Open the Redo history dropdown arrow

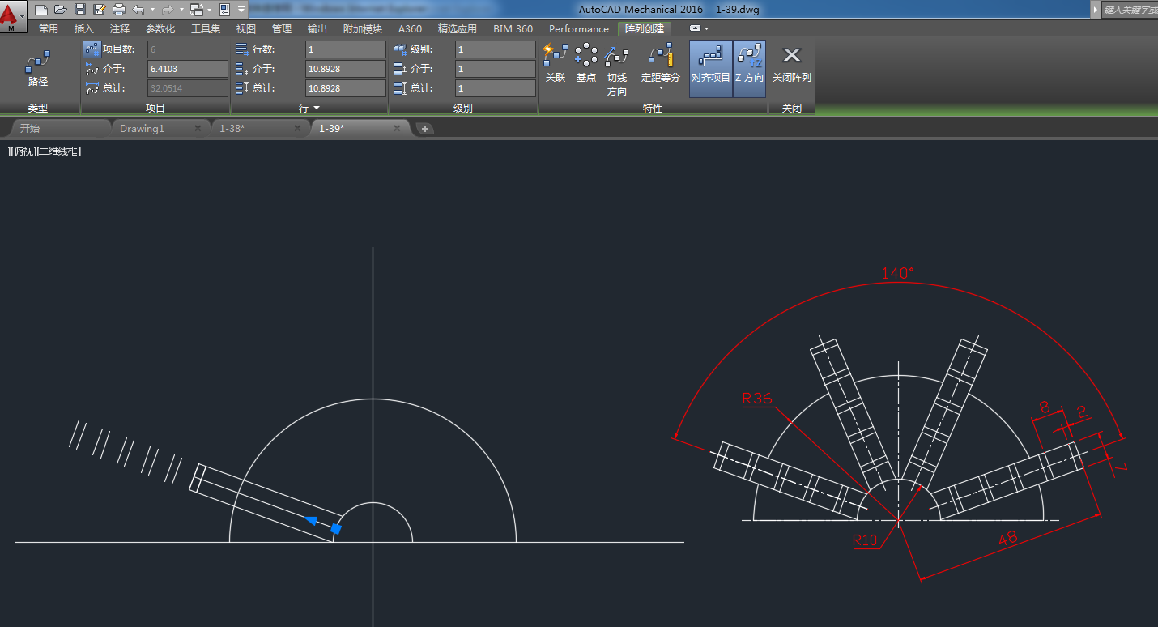click(x=181, y=10)
